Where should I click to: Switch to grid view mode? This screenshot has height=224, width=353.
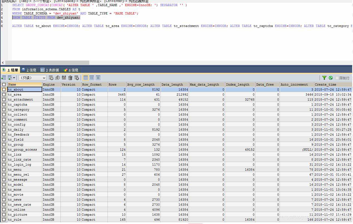pyautogui.click(x=86, y=78)
